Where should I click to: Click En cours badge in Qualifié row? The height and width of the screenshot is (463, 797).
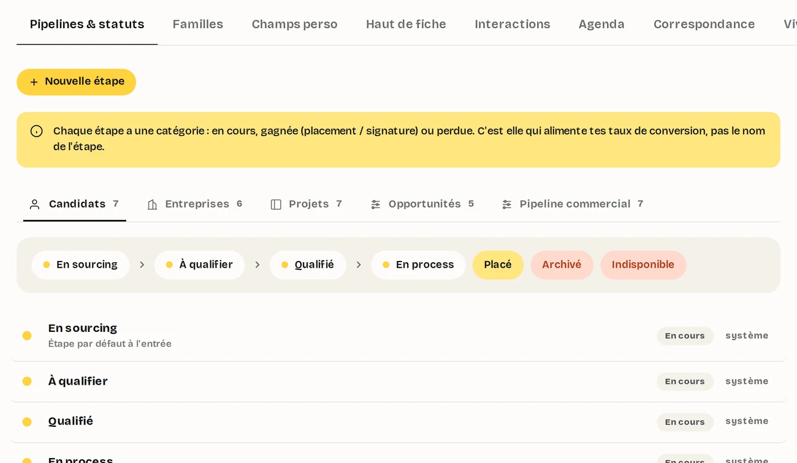click(685, 422)
